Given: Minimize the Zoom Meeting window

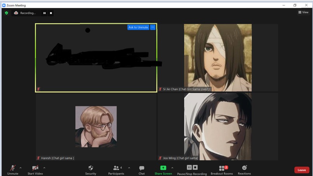Looking at the screenshot, I should click(x=283, y=5).
